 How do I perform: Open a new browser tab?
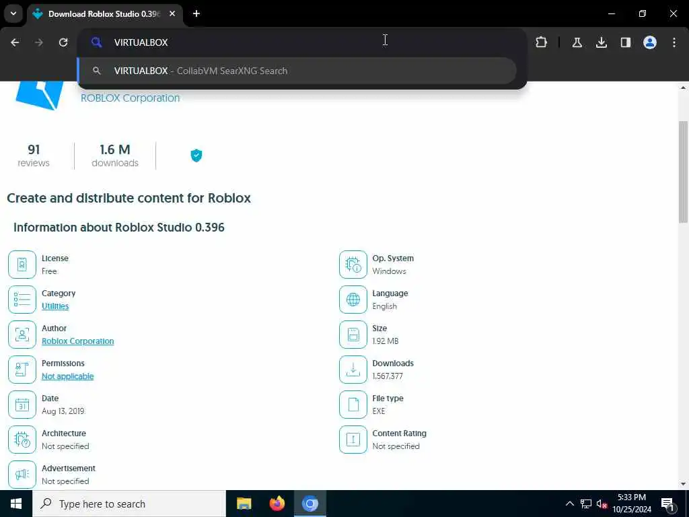[196, 13]
